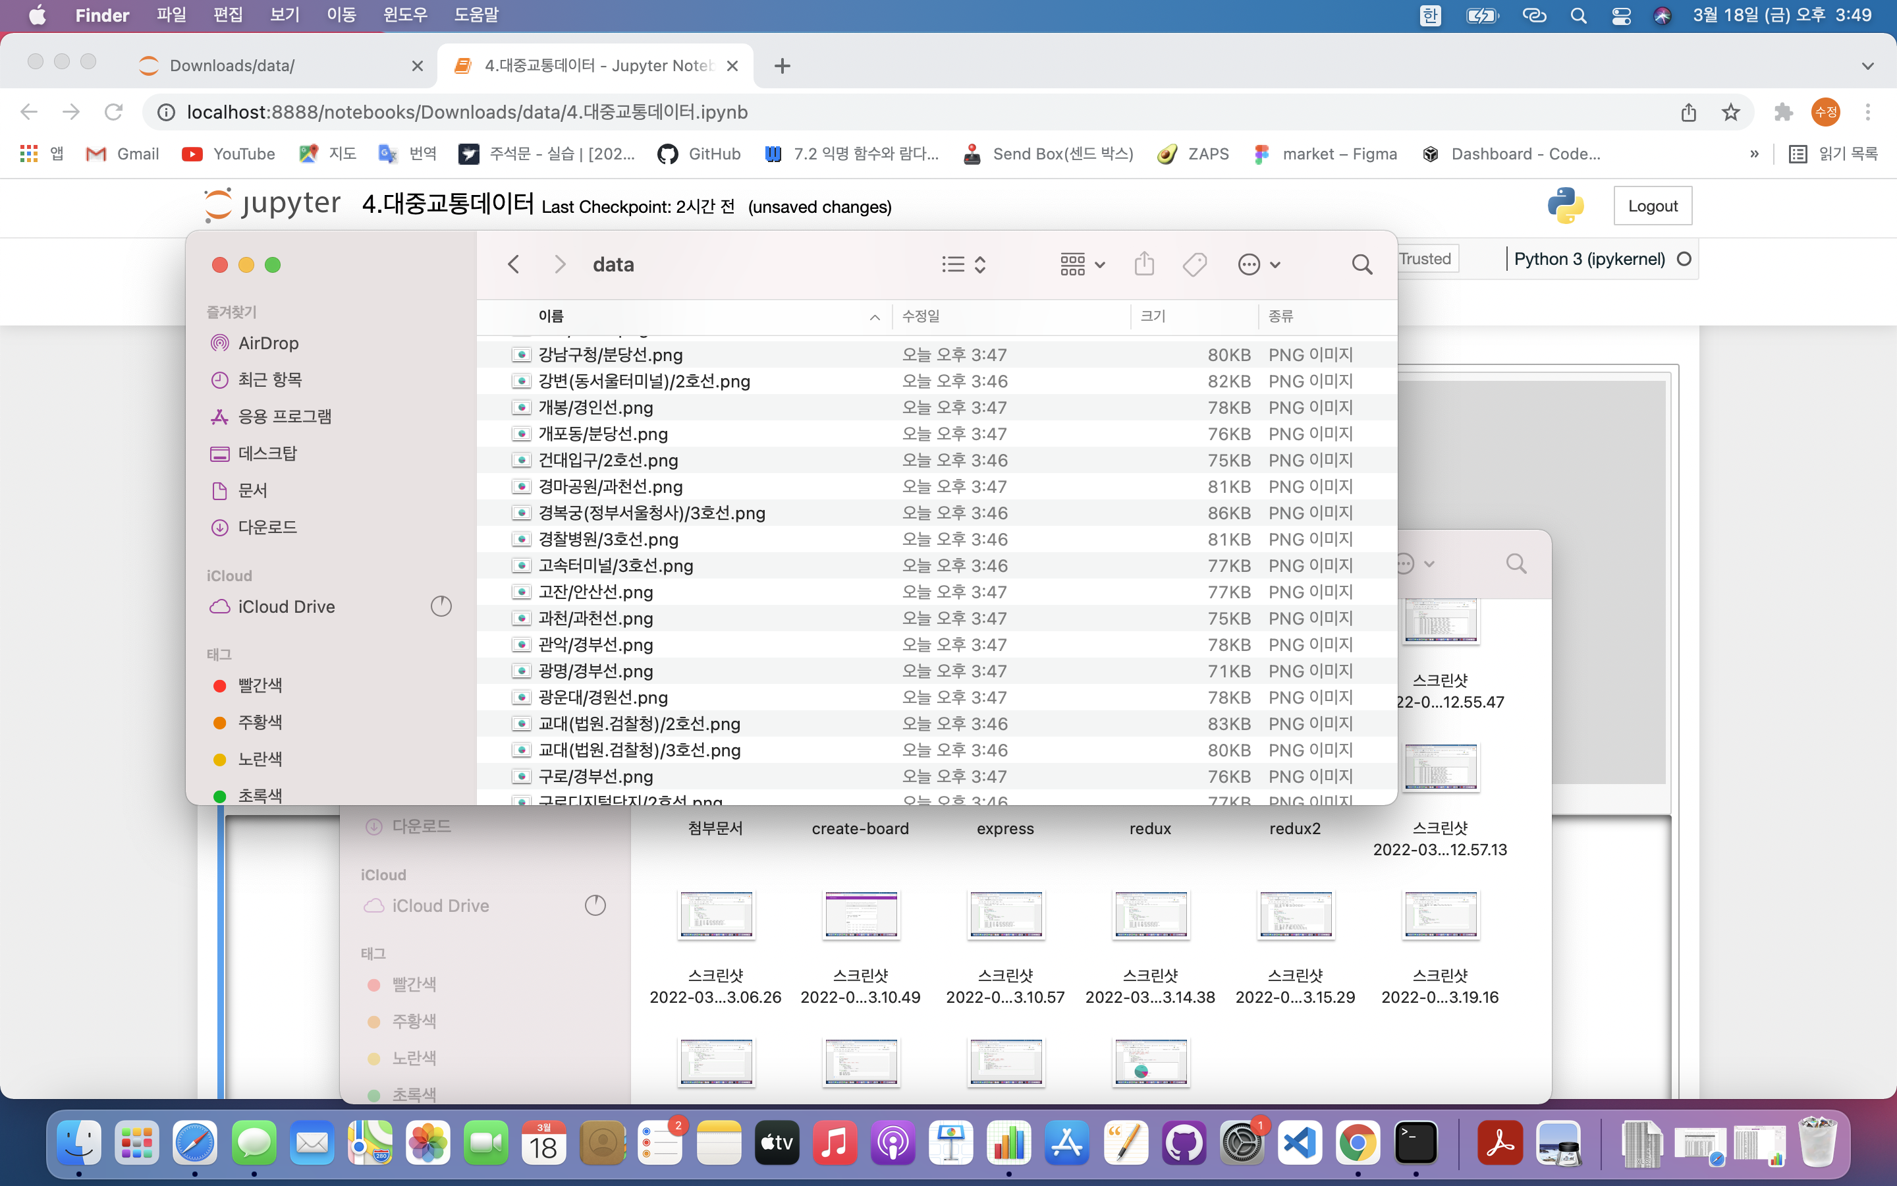Image resolution: width=1897 pixels, height=1186 pixels.
Task: Toggle list view sort switcher in Finder
Action: 964,264
